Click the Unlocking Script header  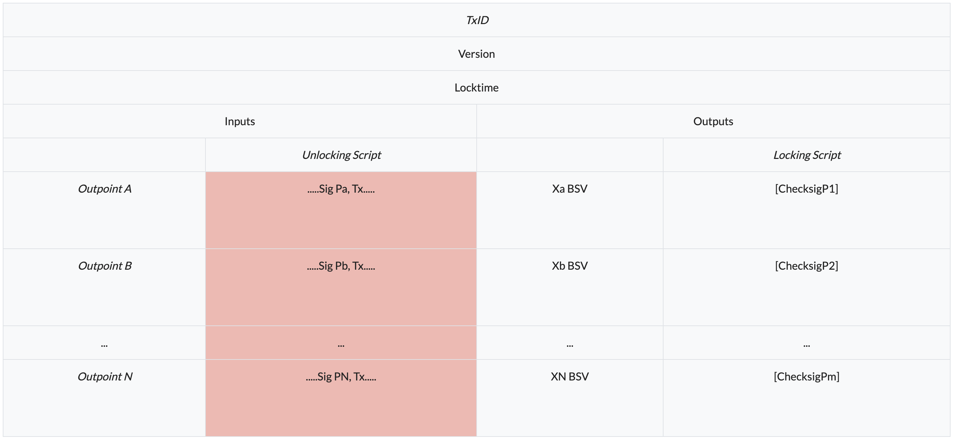341,155
